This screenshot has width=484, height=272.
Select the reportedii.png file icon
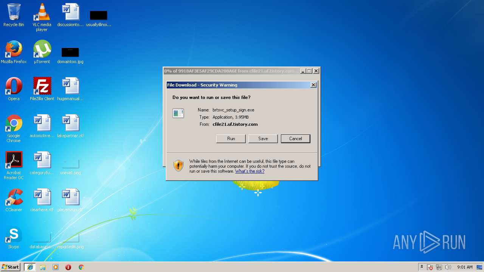pos(70,241)
